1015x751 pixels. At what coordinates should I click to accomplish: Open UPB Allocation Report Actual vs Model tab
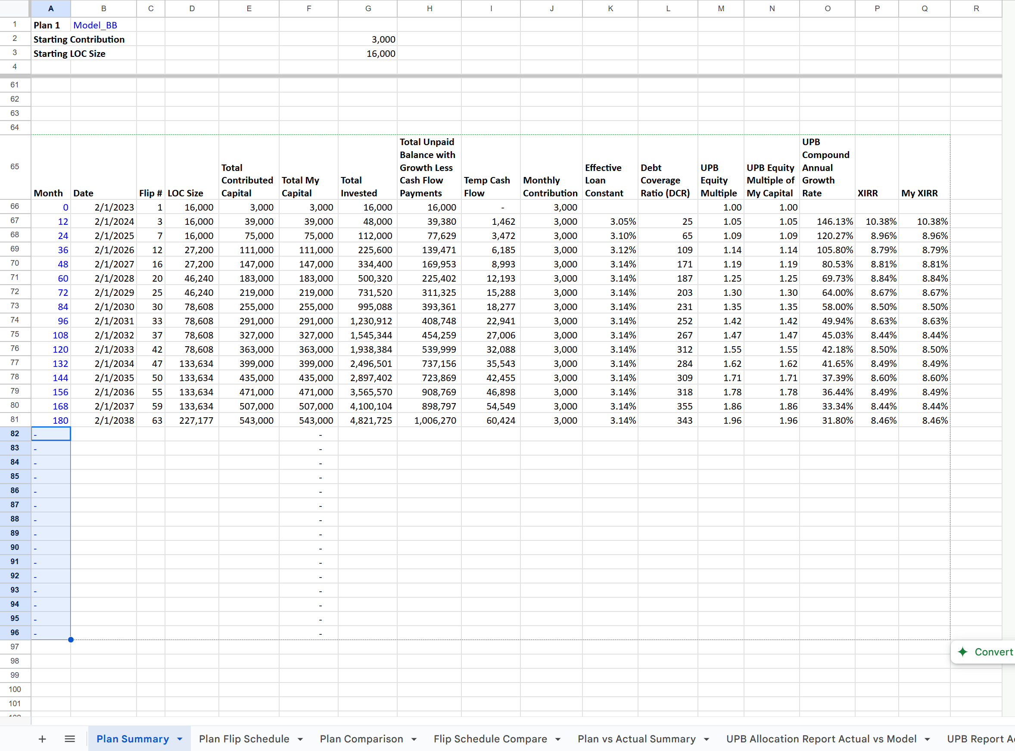(x=821, y=739)
